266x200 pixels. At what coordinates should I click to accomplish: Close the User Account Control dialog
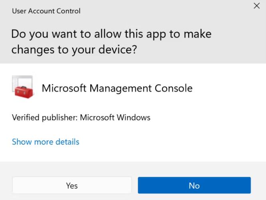click(x=257, y=6)
